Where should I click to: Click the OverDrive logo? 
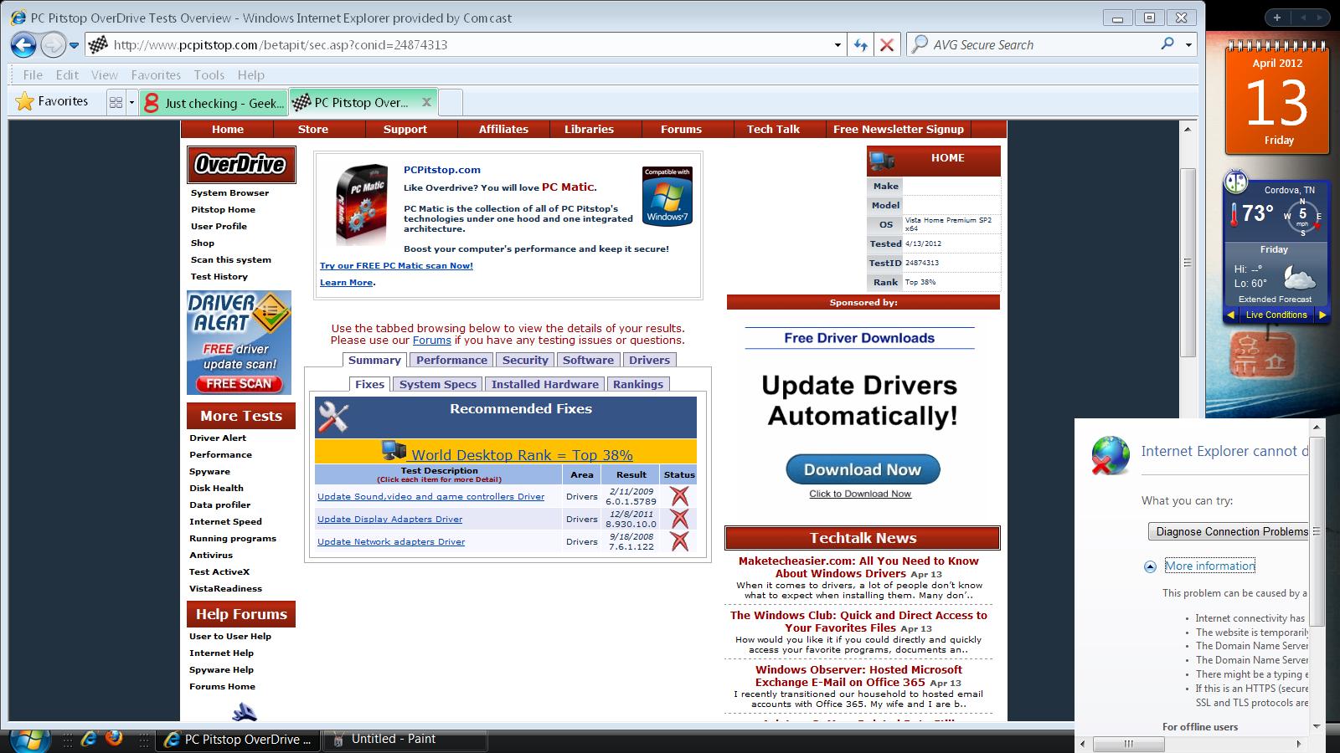[x=241, y=165]
